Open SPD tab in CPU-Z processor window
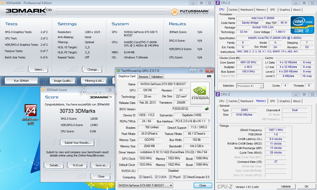 [x=273, y=10]
